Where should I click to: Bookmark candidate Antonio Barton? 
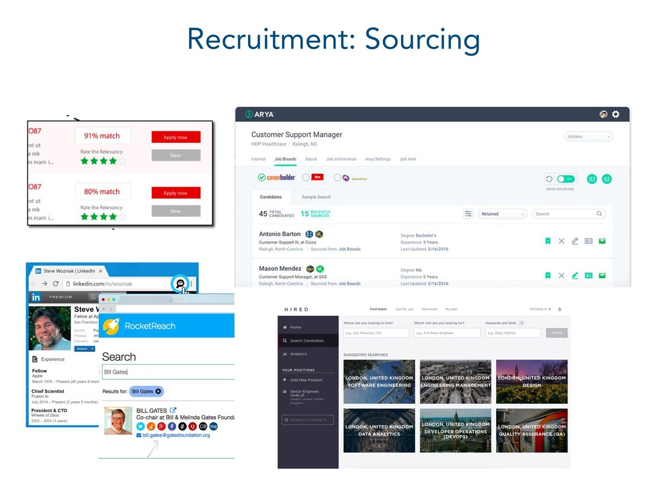pyautogui.click(x=547, y=241)
